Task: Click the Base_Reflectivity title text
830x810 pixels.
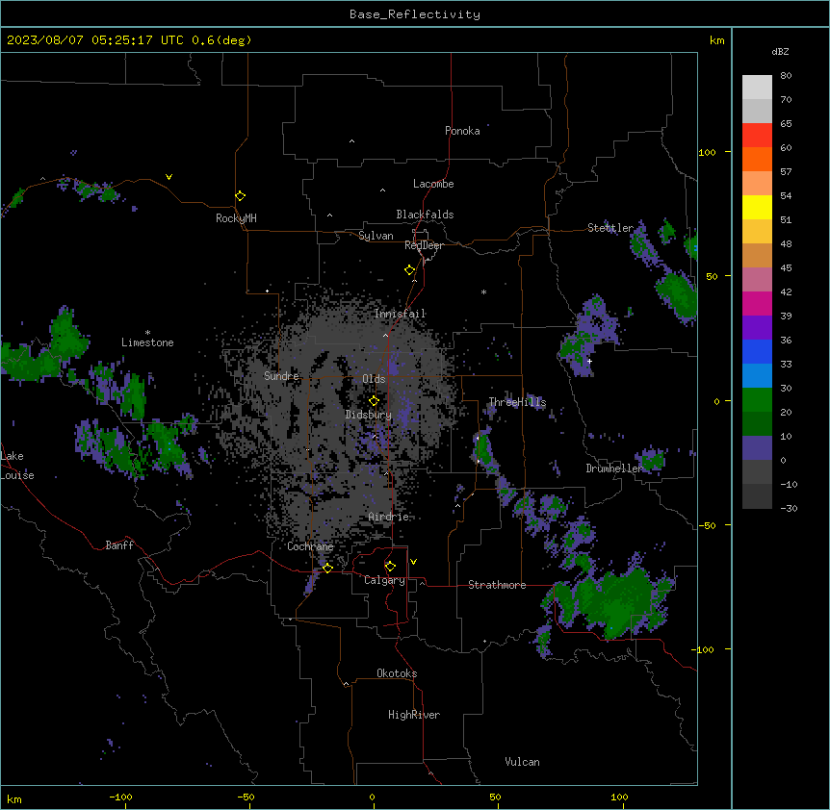Action: (x=415, y=14)
